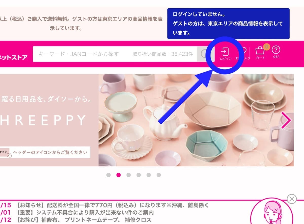Image resolution: width=304 pixels, height=224 pixels.
Task: Open the カート shopping cart icon
Action: (x=261, y=53)
